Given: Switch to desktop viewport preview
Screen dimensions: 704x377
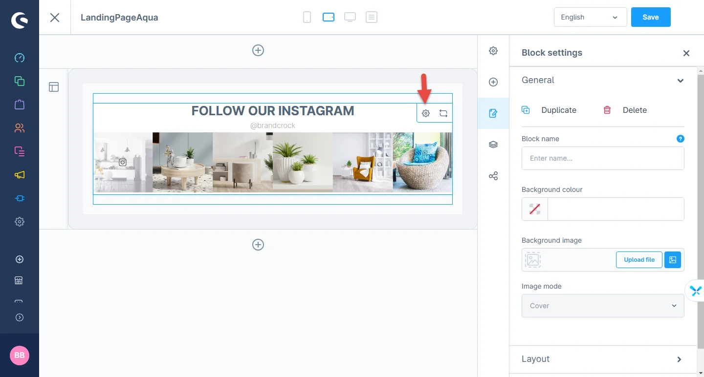Looking at the screenshot, I should click(x=350, y=18).
